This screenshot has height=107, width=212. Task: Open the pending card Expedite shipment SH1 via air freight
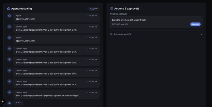coord(156,22)
